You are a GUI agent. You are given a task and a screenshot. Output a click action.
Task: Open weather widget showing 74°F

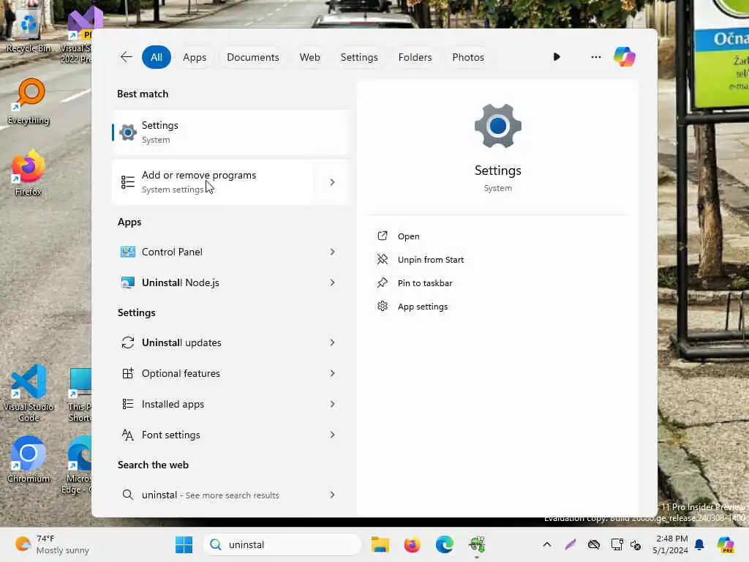click(x=52, y=544)
